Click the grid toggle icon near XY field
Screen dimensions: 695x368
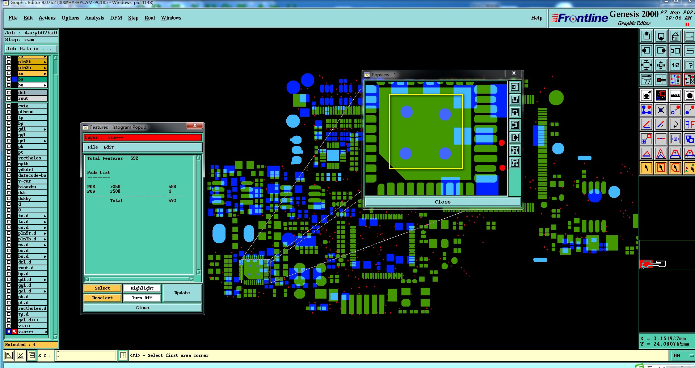click(x=32, y=355)
